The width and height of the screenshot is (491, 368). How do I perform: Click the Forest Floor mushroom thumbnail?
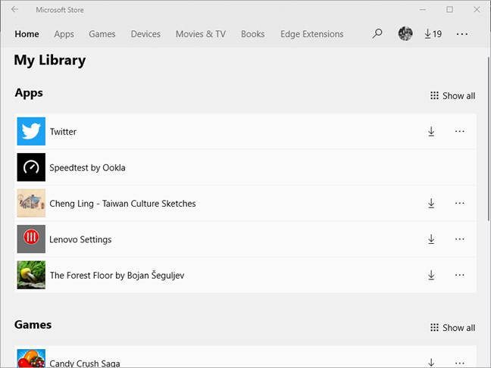[31, 275]
